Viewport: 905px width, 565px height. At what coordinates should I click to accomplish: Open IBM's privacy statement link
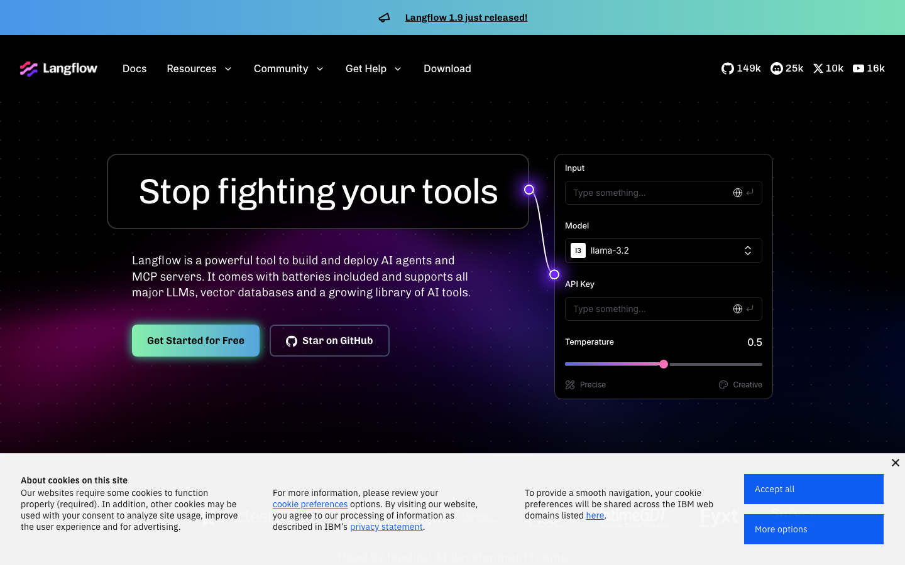(387, 527)
